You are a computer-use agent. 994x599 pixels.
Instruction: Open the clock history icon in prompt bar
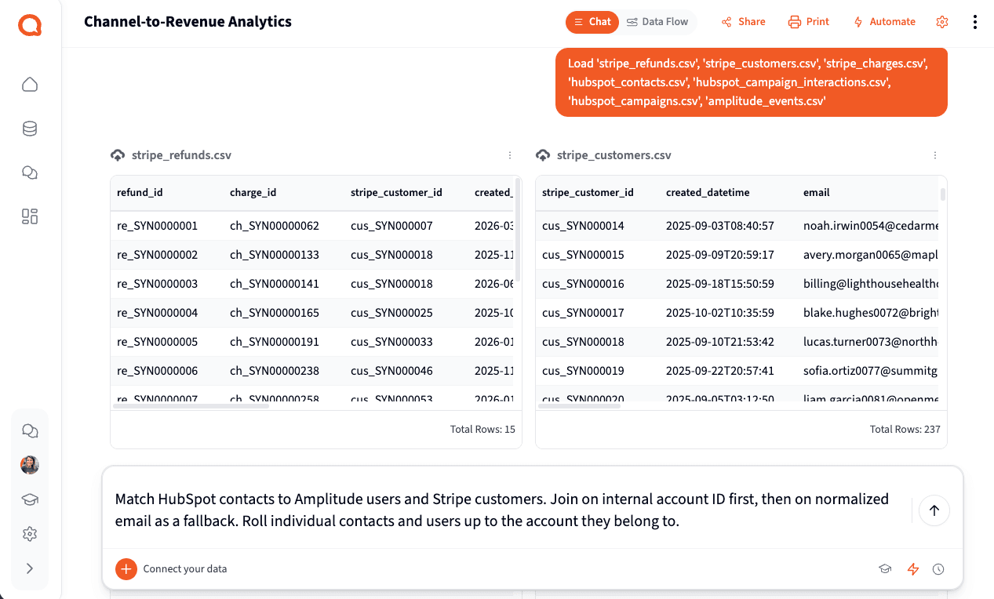pos(938,569)
